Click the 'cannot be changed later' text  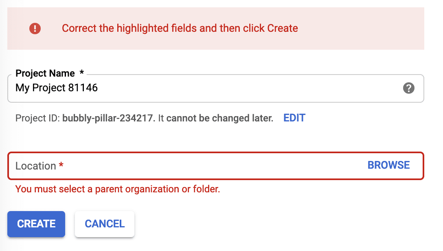pos(220,119)
